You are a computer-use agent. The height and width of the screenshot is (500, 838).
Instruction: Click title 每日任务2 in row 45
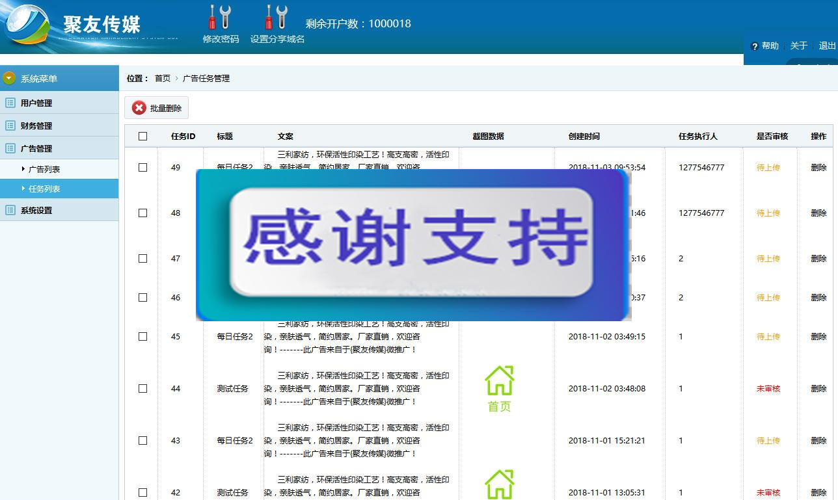[x=235, y=336]
